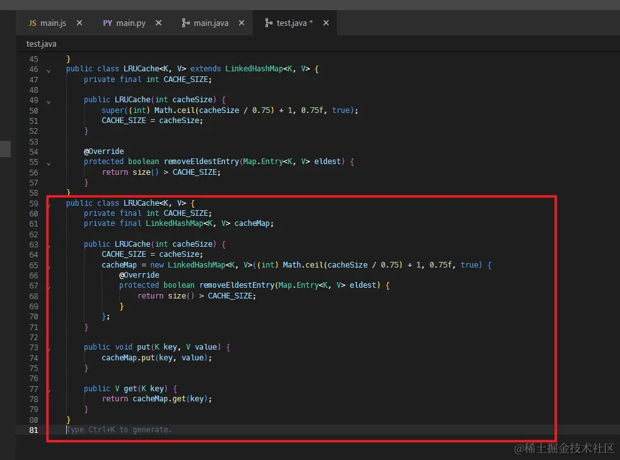Viewport: 620px width, 460px height.
Task: Click line number 45 in the gutter
Action: point(33,59)
